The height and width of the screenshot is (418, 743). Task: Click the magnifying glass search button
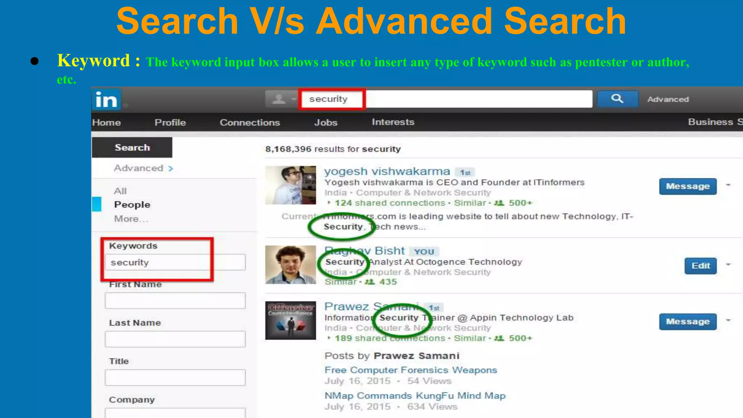click(617, 99)
